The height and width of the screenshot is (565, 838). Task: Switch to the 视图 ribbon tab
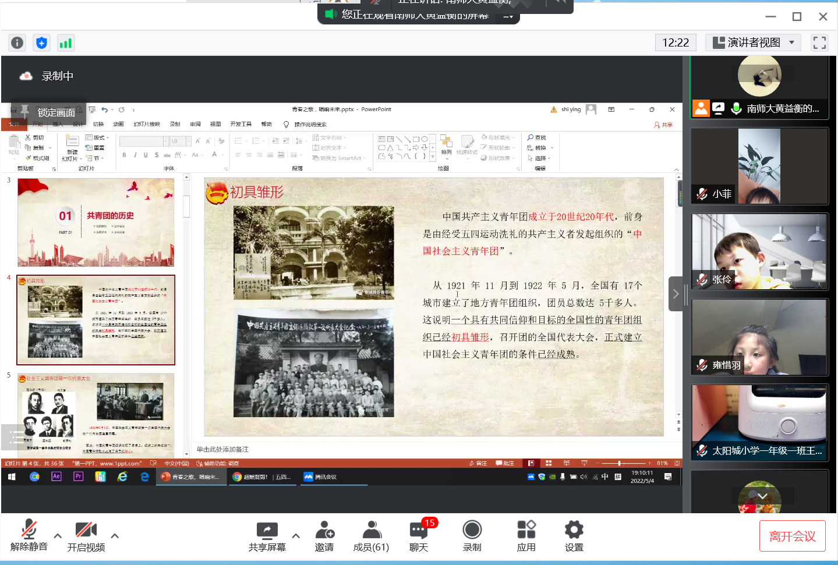point(215,124)
